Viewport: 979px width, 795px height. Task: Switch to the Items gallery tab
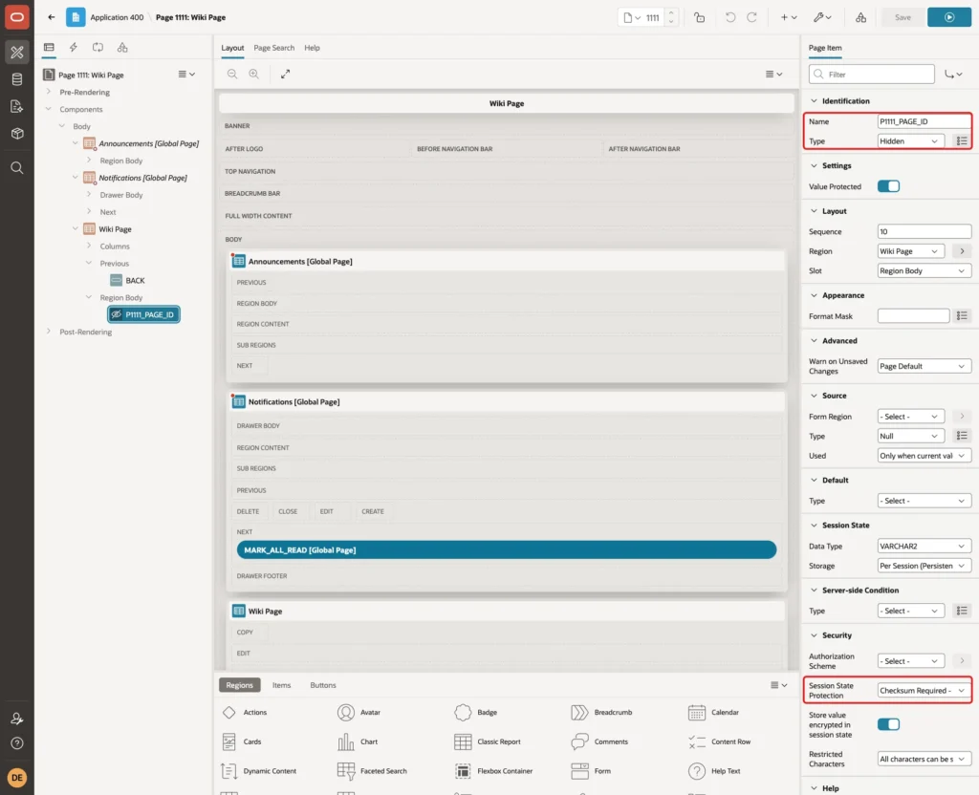click(282, 684)
